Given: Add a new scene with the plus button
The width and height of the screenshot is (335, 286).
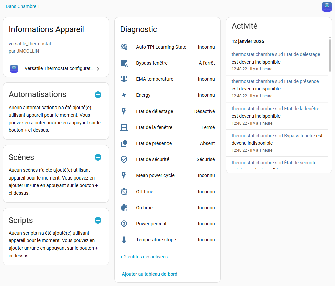Looking at the screenshot, I should 98,157.
